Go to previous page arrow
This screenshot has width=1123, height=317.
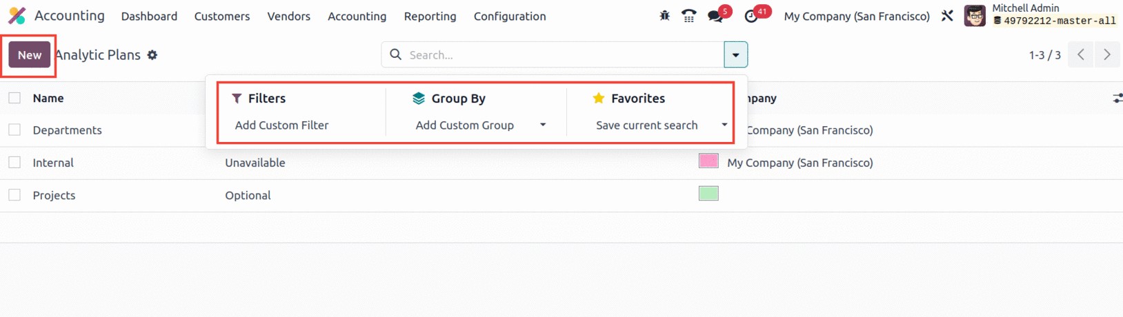point(1081,54)
